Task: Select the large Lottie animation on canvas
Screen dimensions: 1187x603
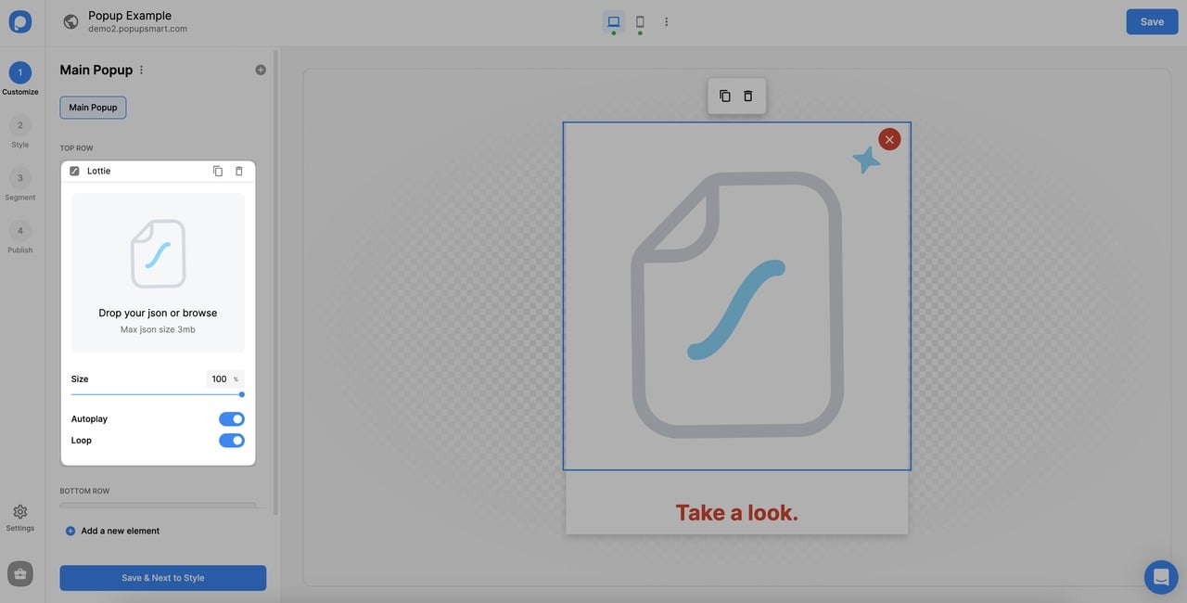Action: click(737, 297)
